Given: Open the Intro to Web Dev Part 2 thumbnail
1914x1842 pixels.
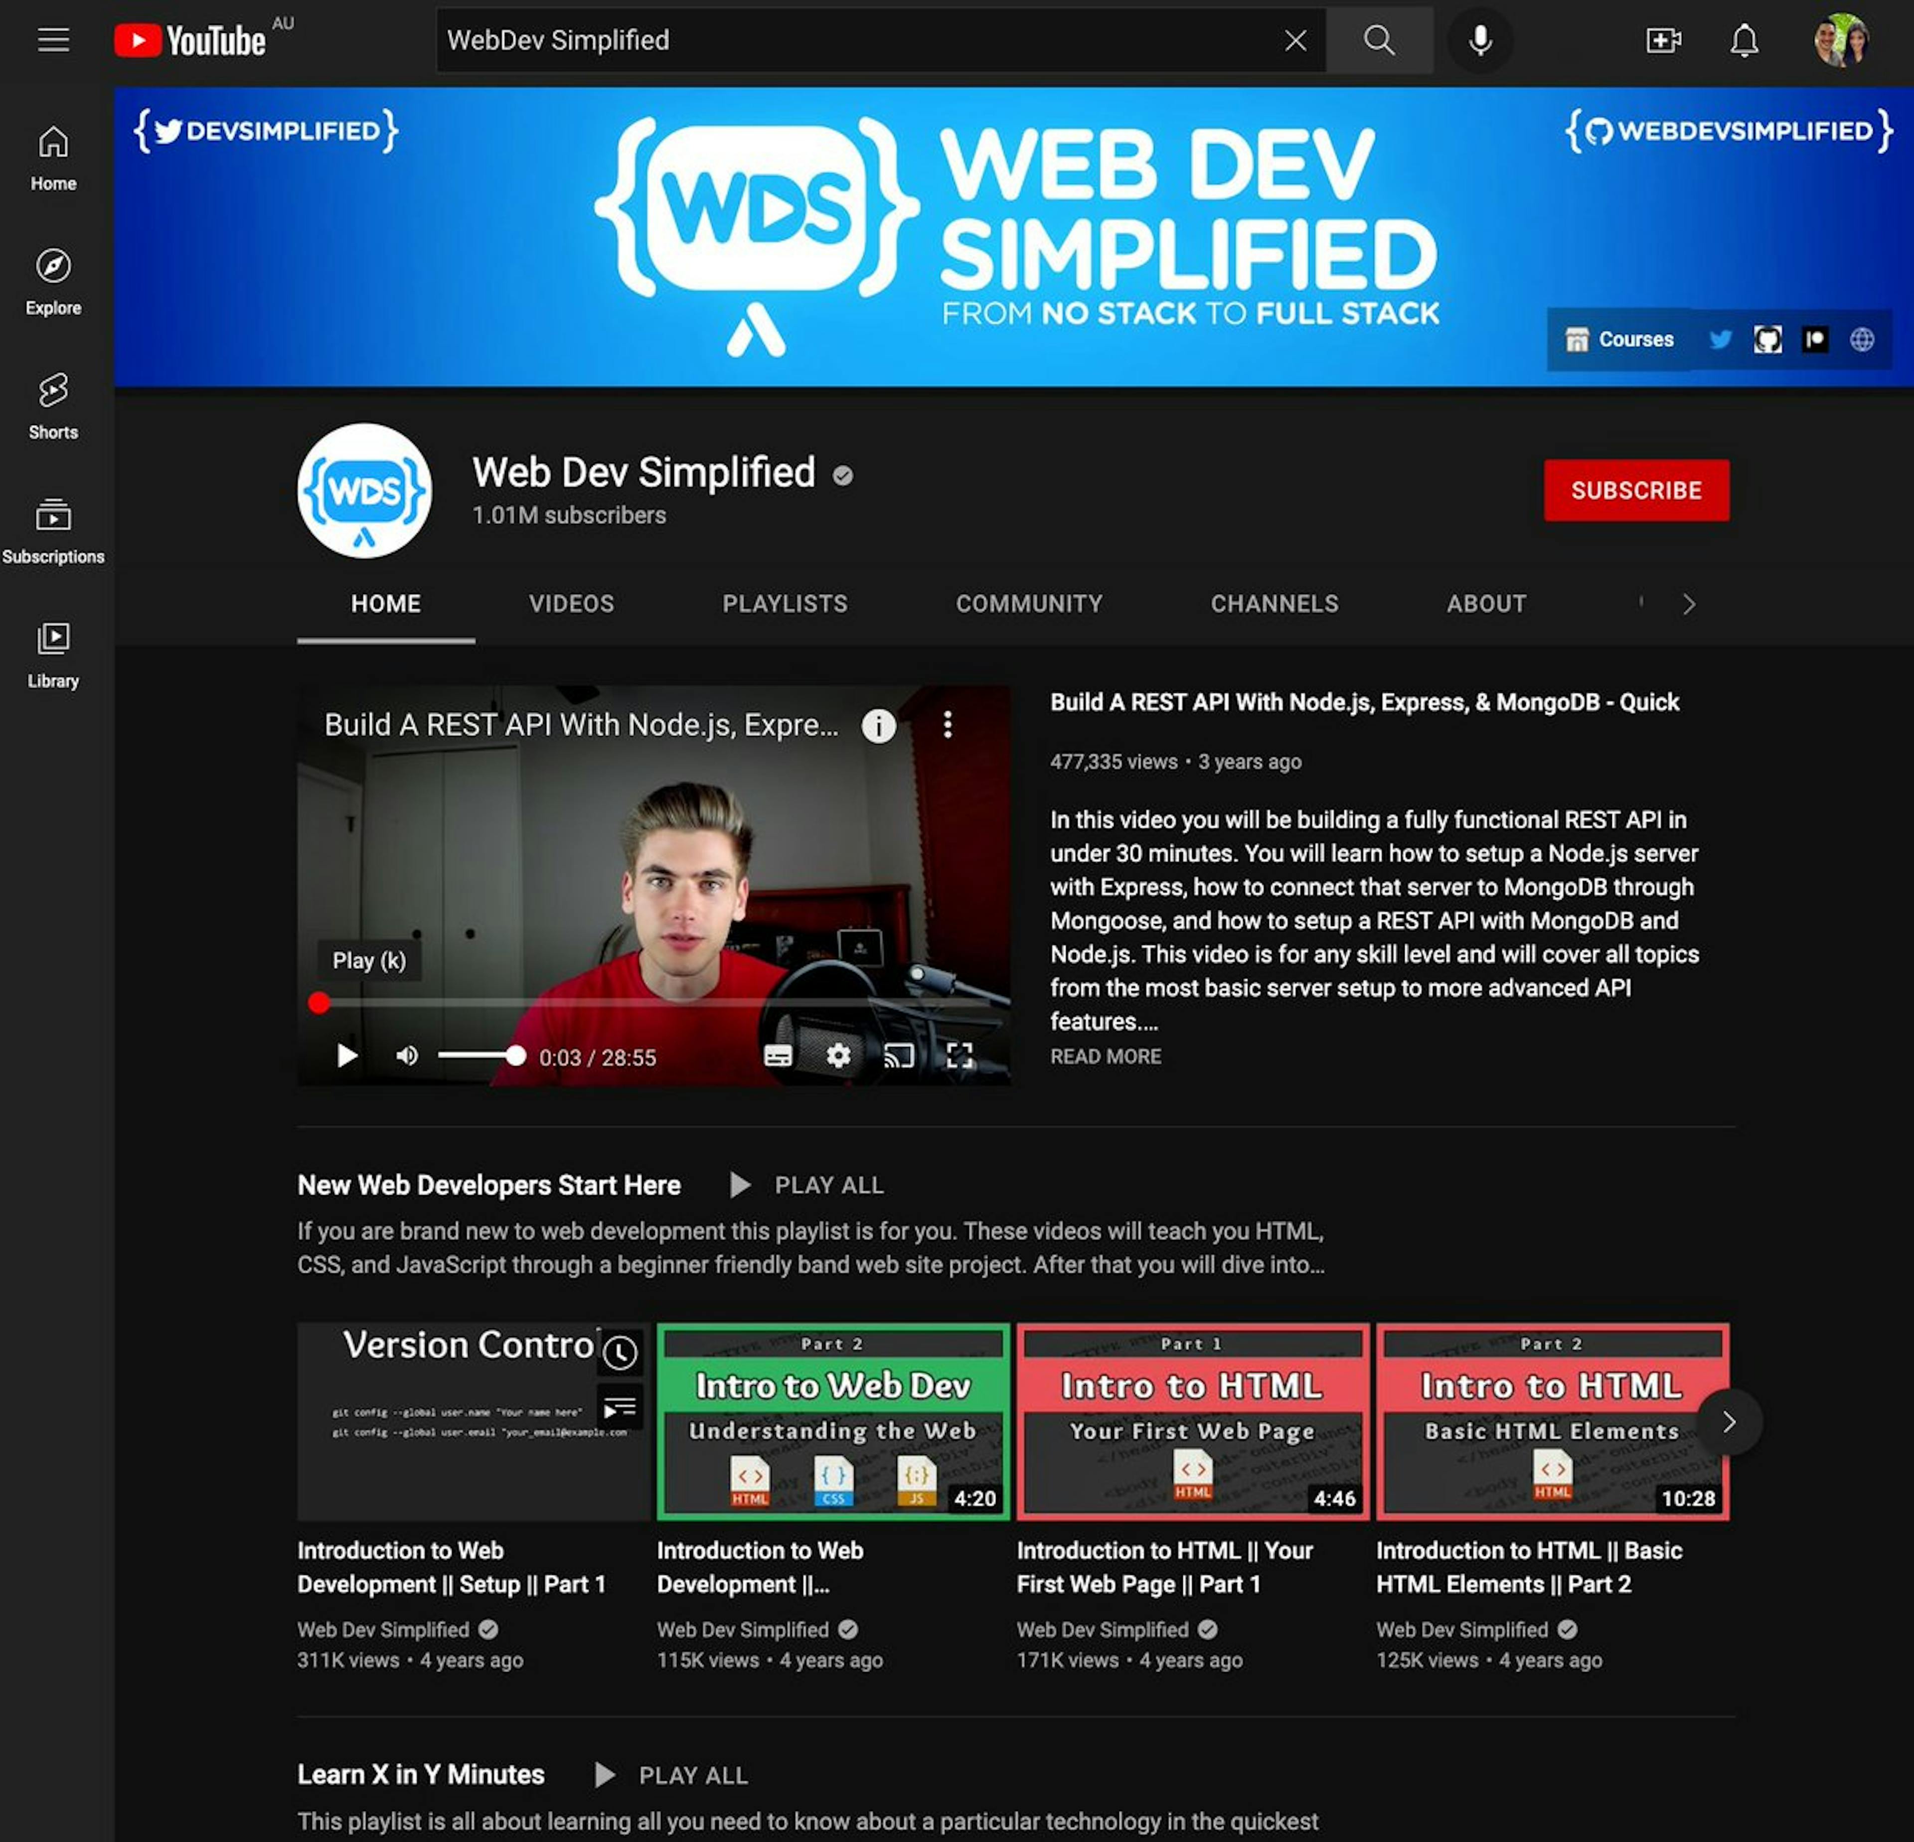Looking at the screenshot, I should click(833, 1421).
